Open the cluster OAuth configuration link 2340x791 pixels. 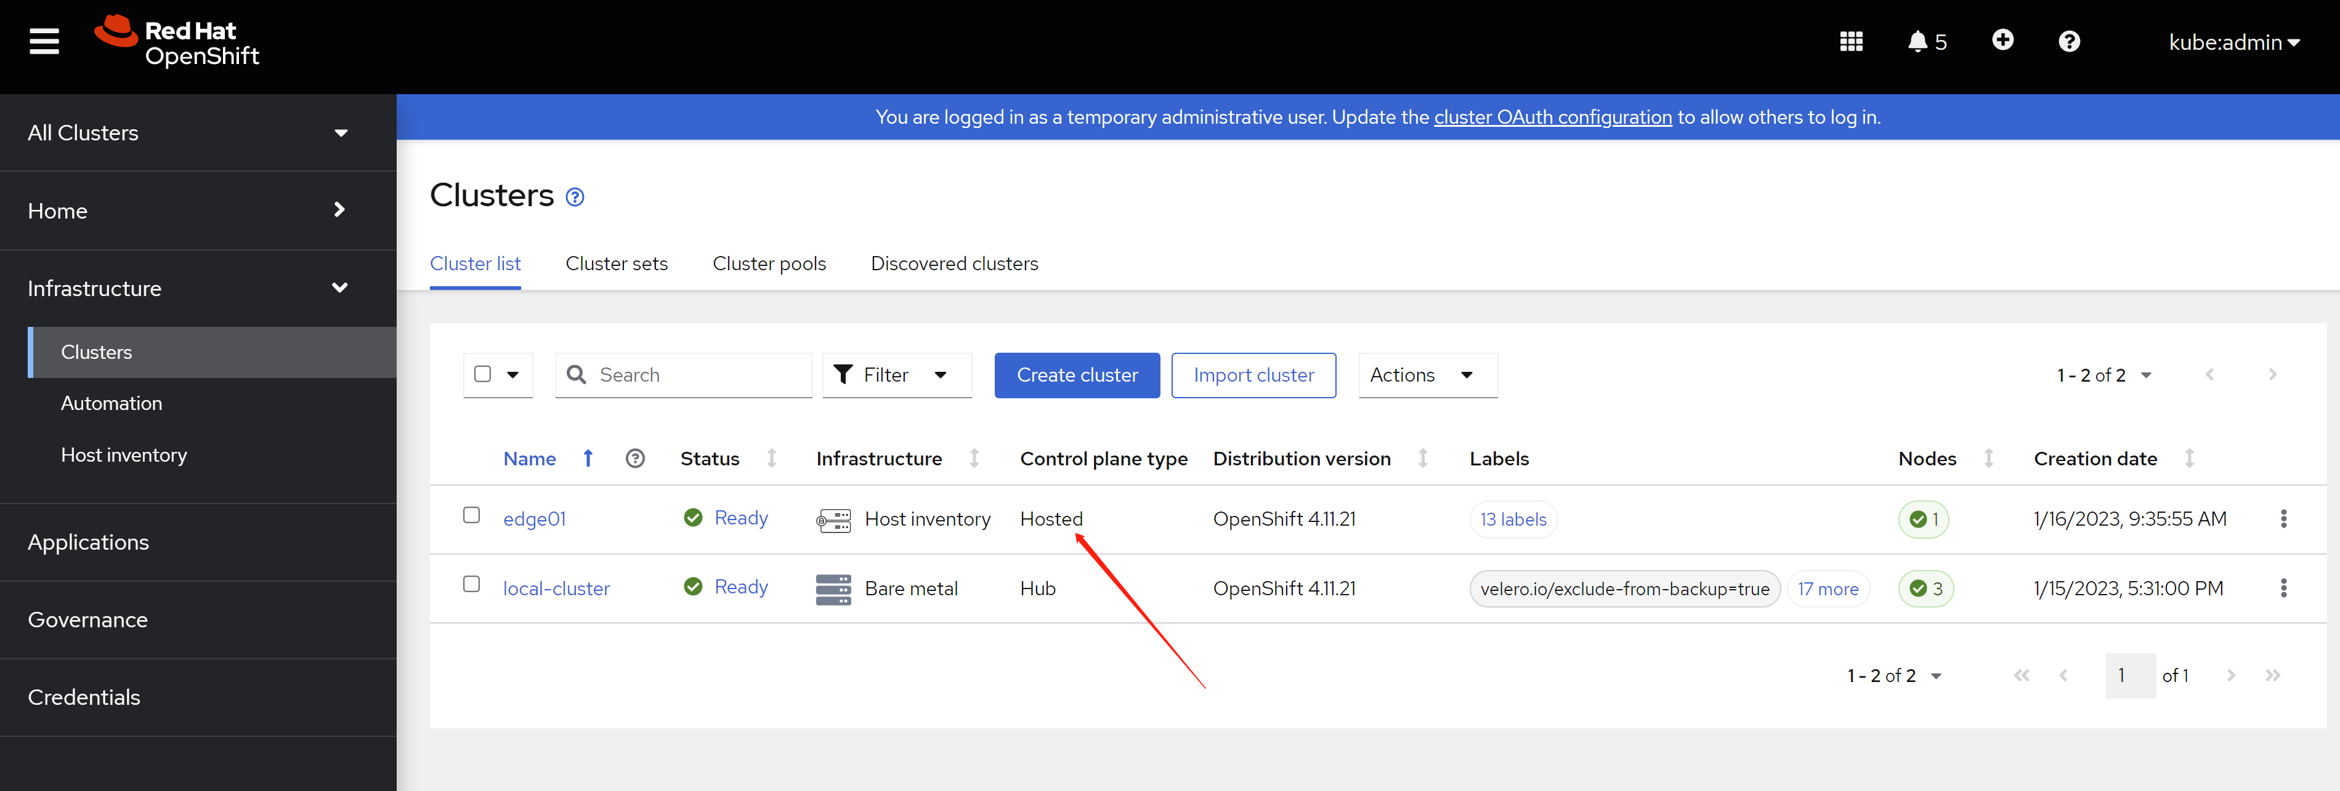point(1552,117)
